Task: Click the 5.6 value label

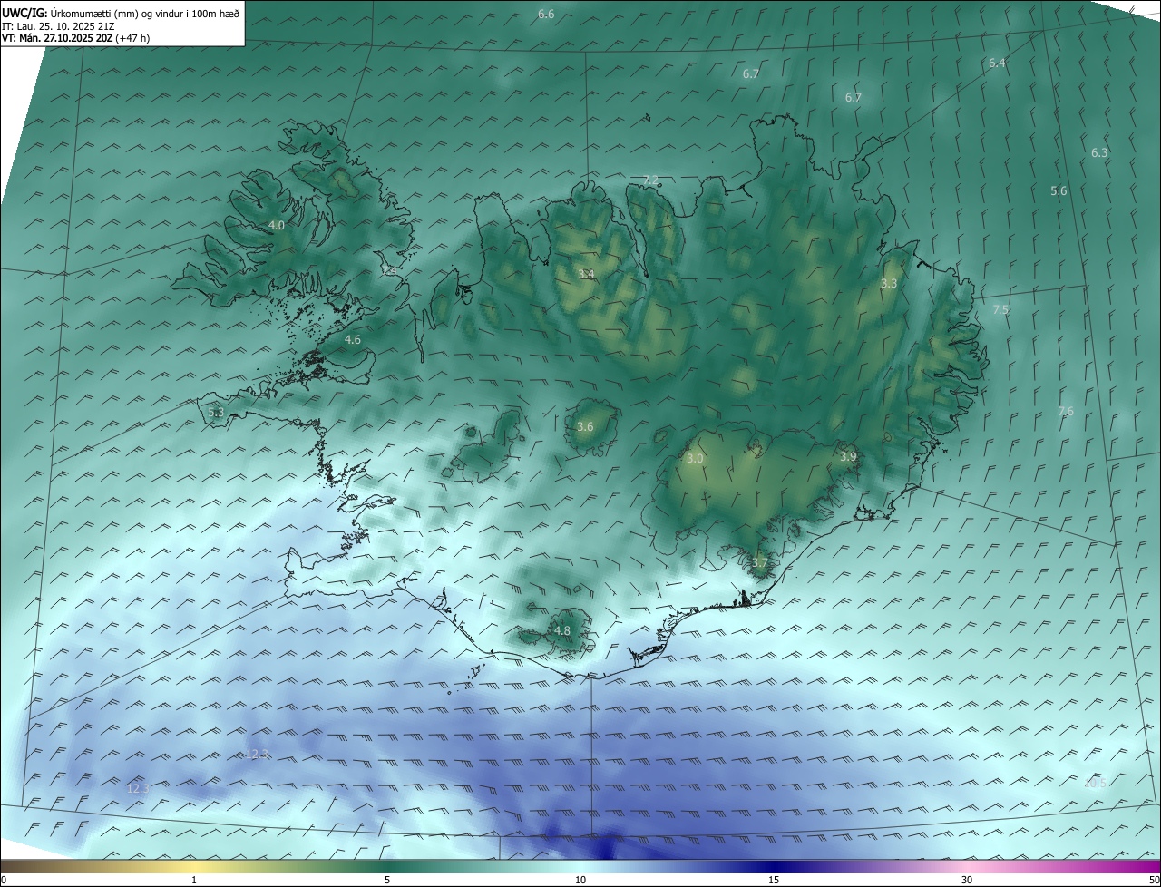Action: (x=1059, y=190)
